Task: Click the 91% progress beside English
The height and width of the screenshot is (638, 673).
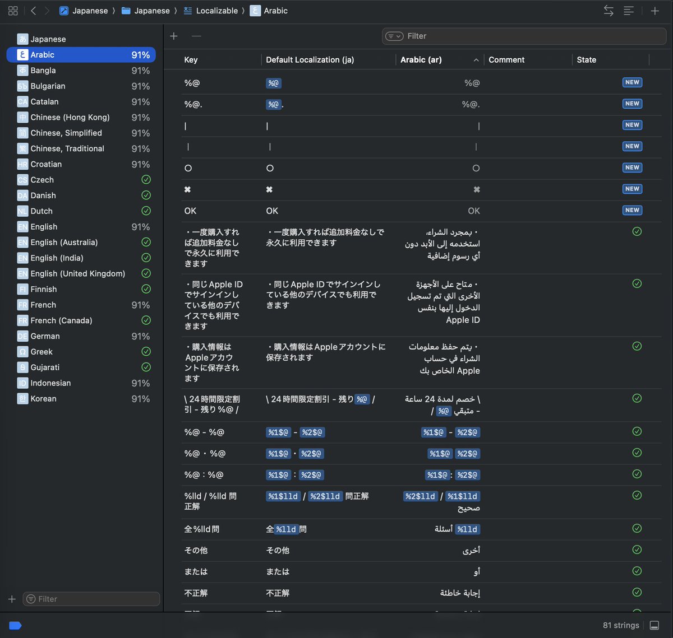Action: (140, 227)
